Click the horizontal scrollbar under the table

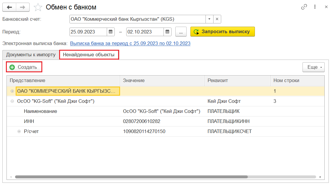tap(131, 177)
